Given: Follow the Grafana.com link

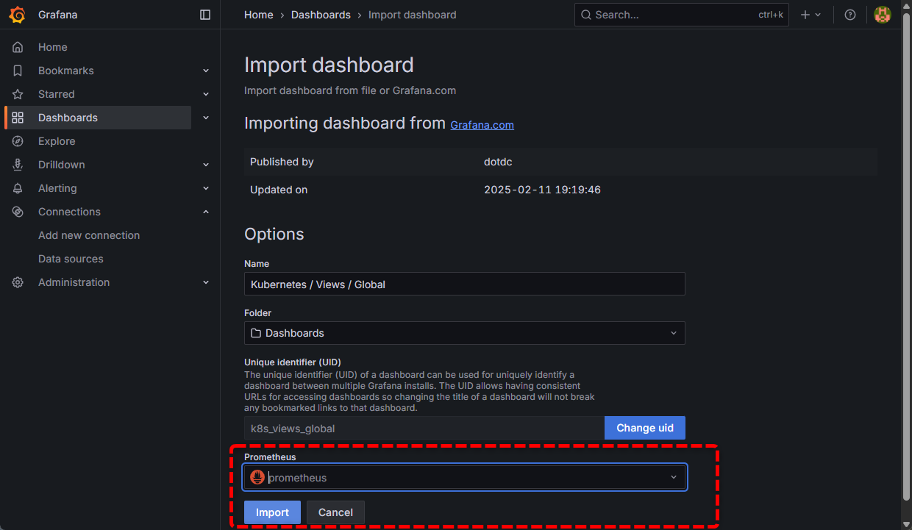Looking at the screenshot, I should click(482, 125).
